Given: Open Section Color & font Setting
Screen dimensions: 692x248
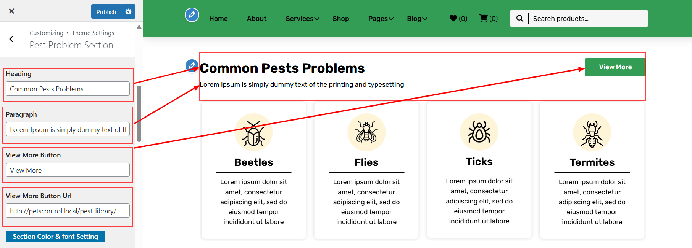Looking at the screenshot, I should pos(55,236).
